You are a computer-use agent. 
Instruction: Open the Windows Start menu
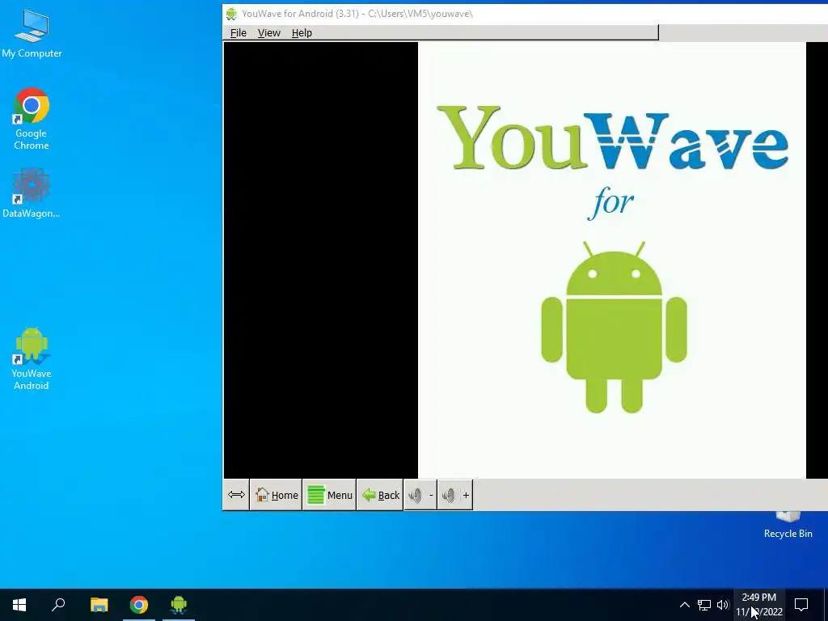click(x=19, y=605)
